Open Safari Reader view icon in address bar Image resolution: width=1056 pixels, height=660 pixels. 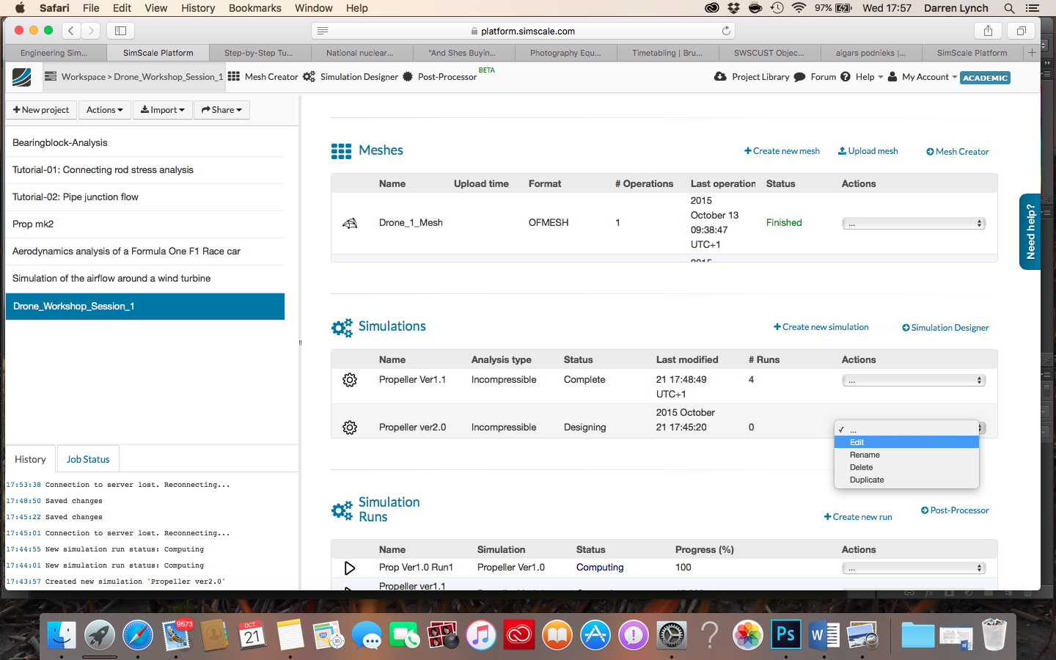(x=323, y=31)
